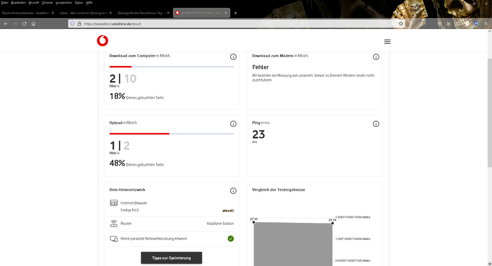Click the page vertical scrollbar
Screen dimensions: 492x266
[x=490, y=113]
